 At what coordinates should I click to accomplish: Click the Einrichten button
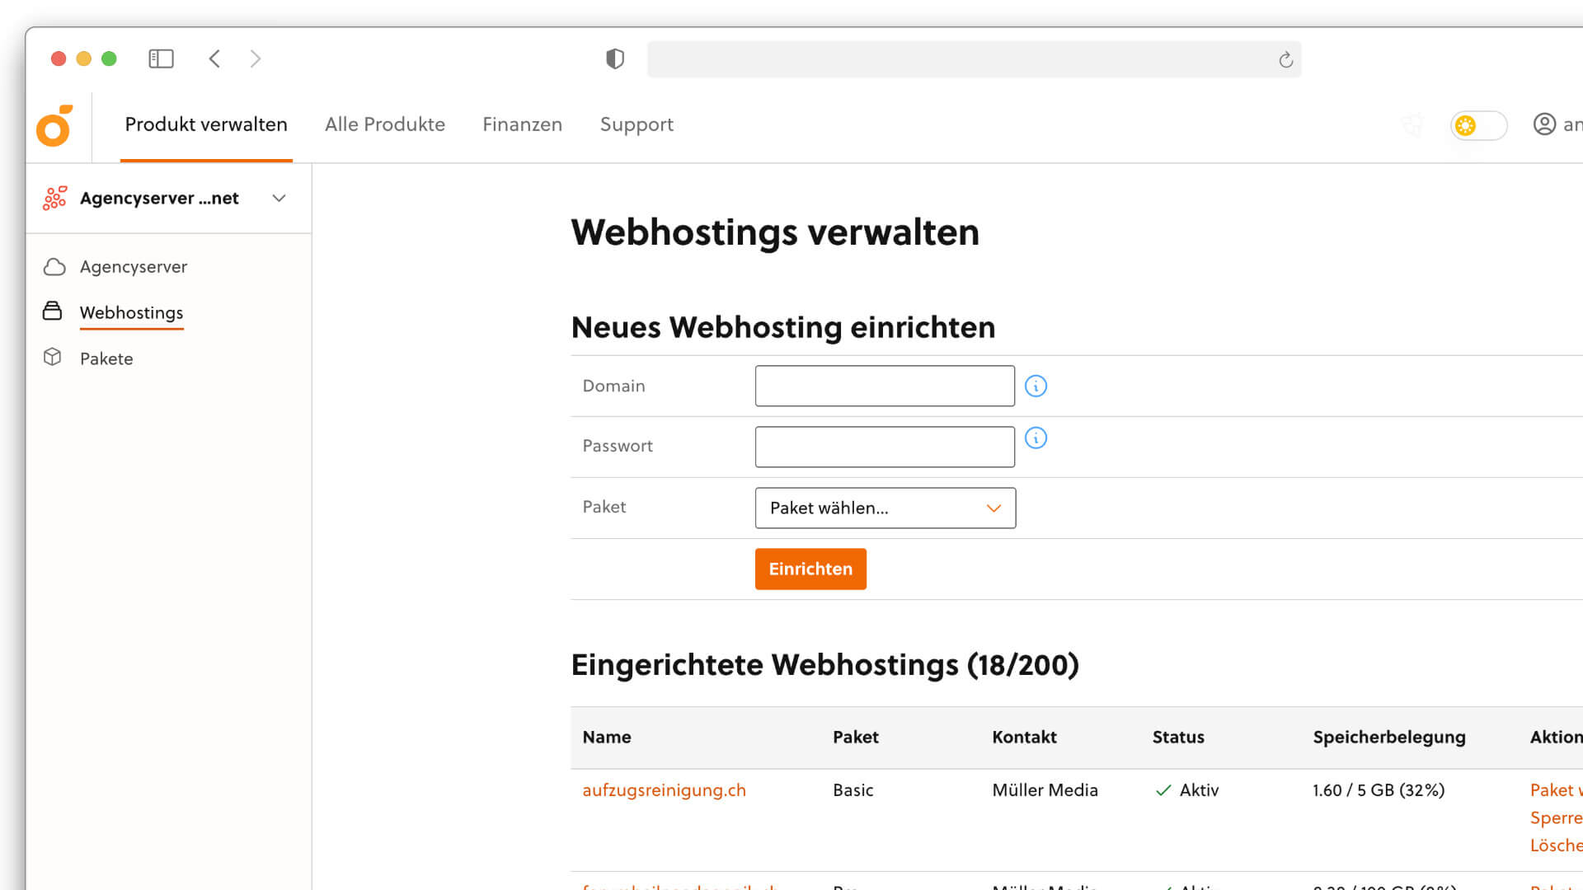810,569
